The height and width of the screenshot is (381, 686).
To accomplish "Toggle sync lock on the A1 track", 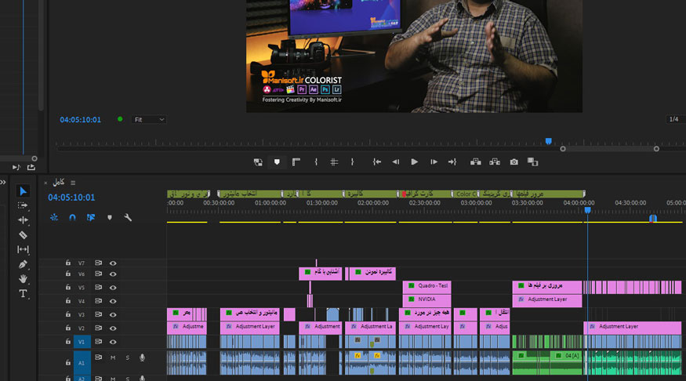I will click(x=99, y=357).
